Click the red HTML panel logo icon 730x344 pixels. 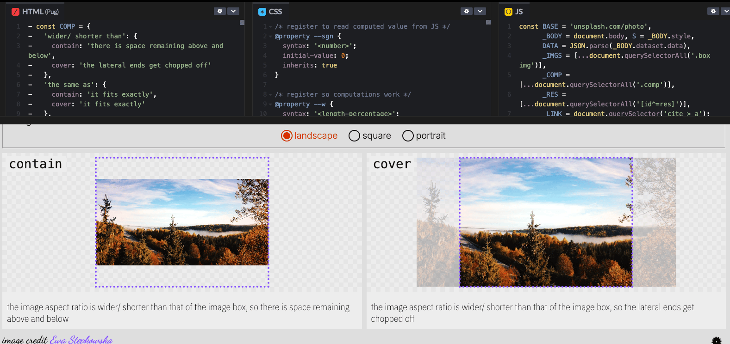(16, 12)
